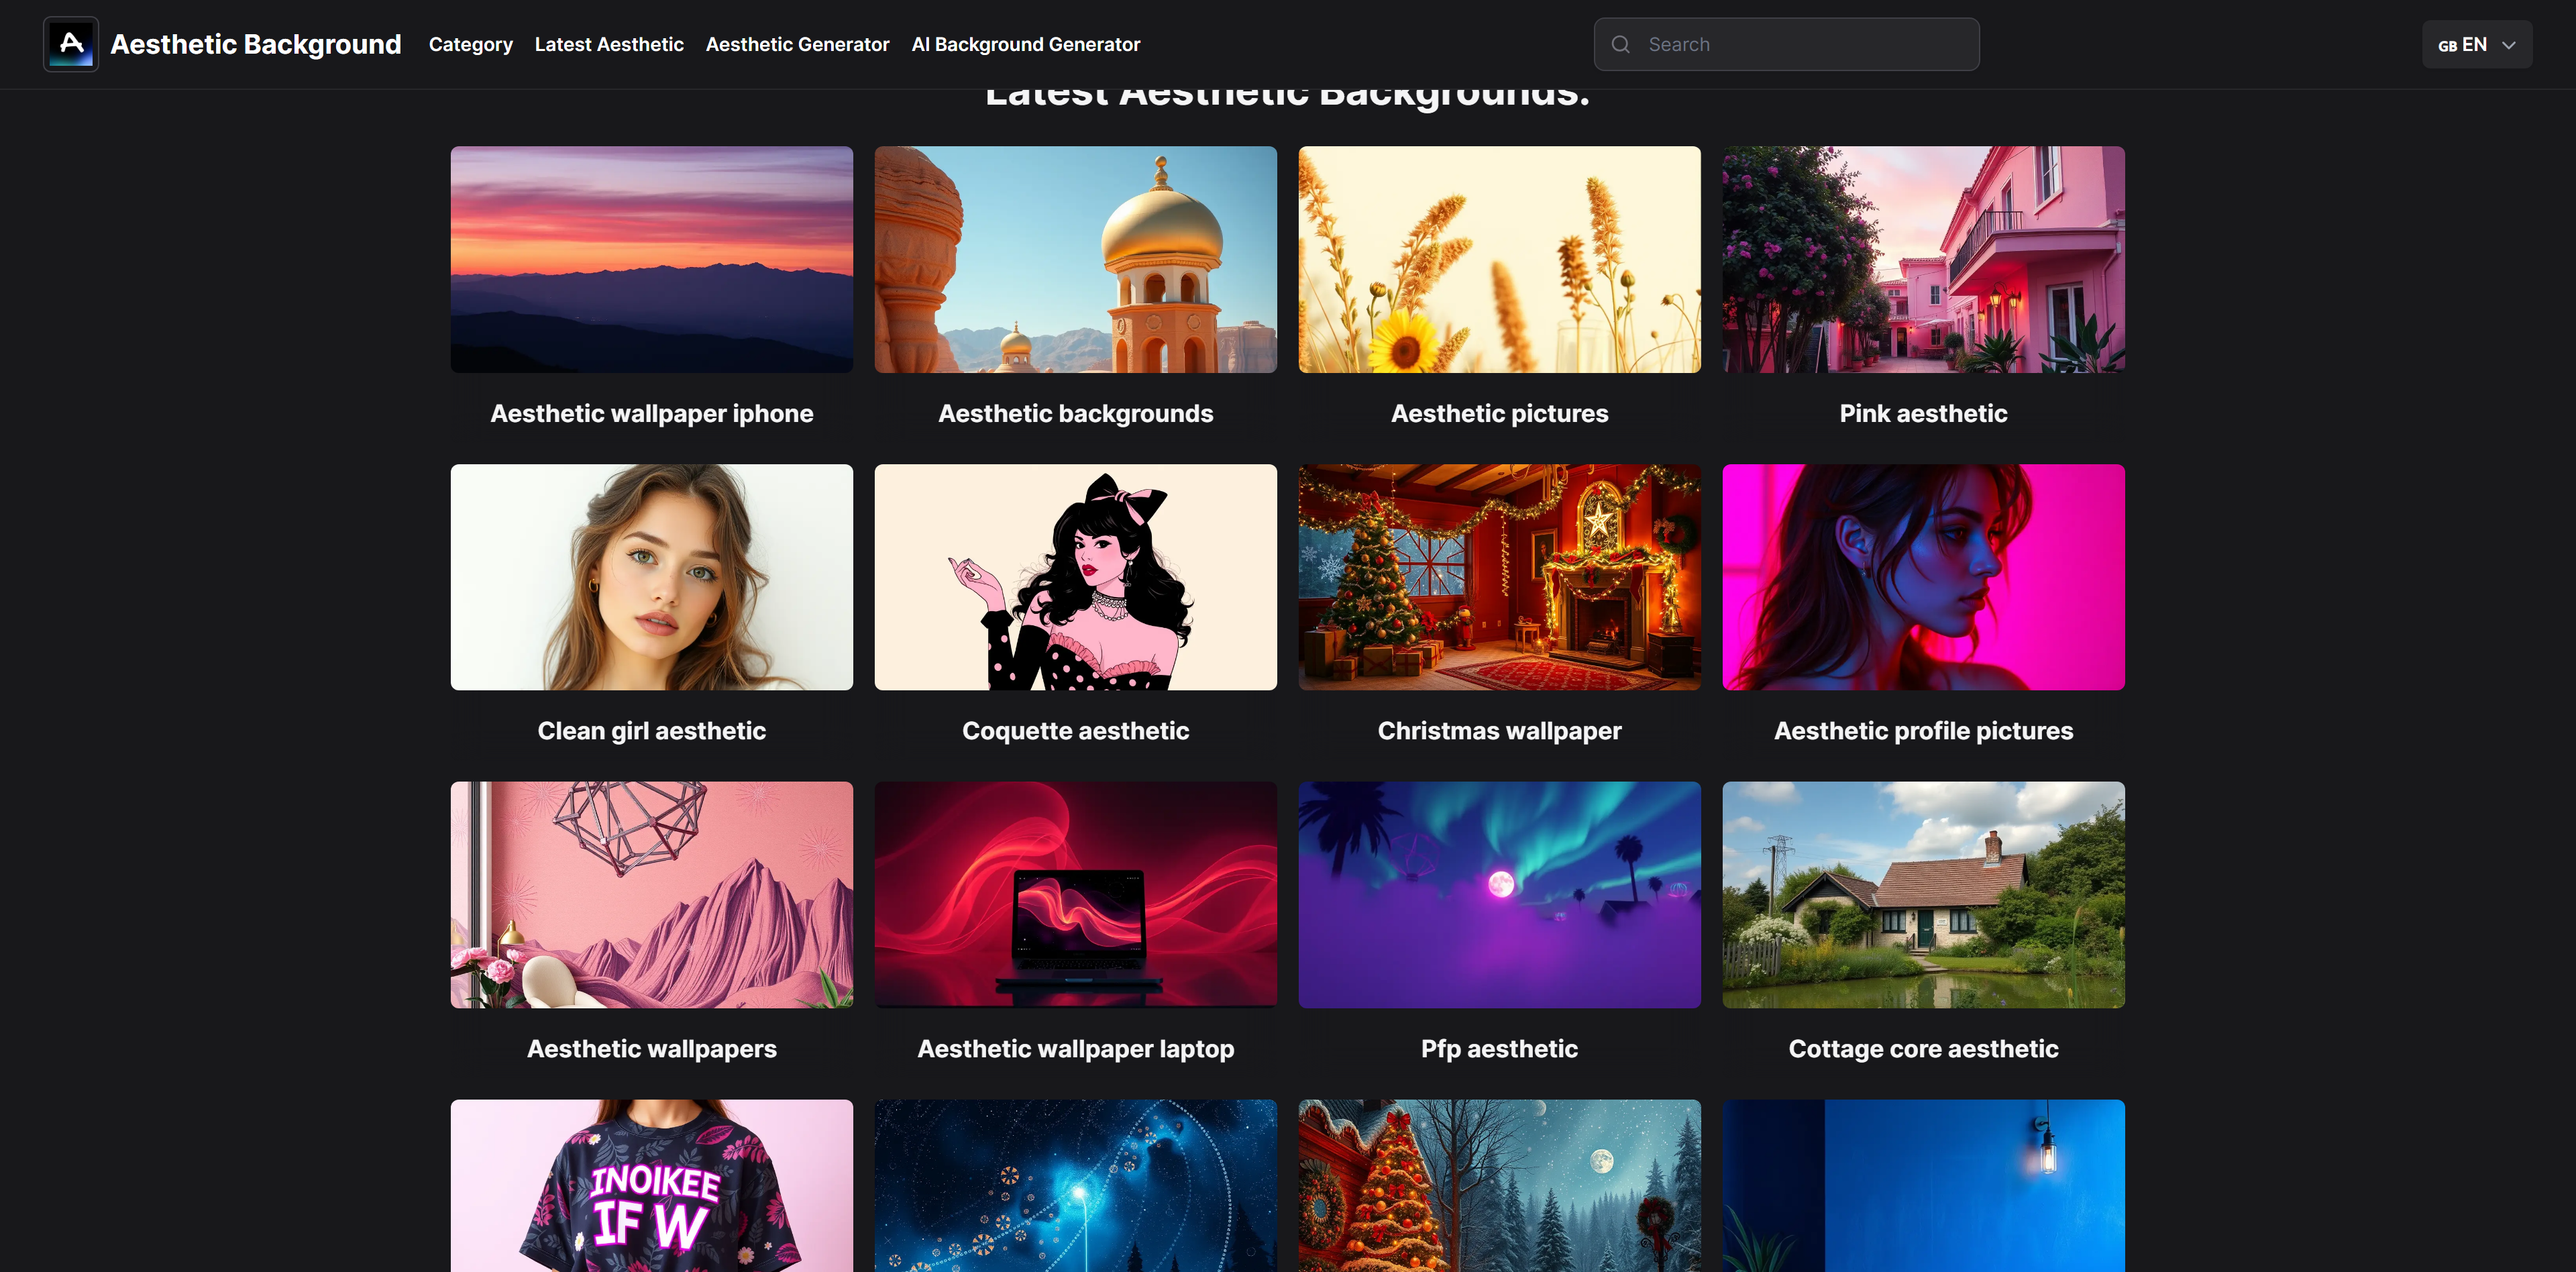
Task: Click the language selector chevron arrow
Action: [2508, 45]
